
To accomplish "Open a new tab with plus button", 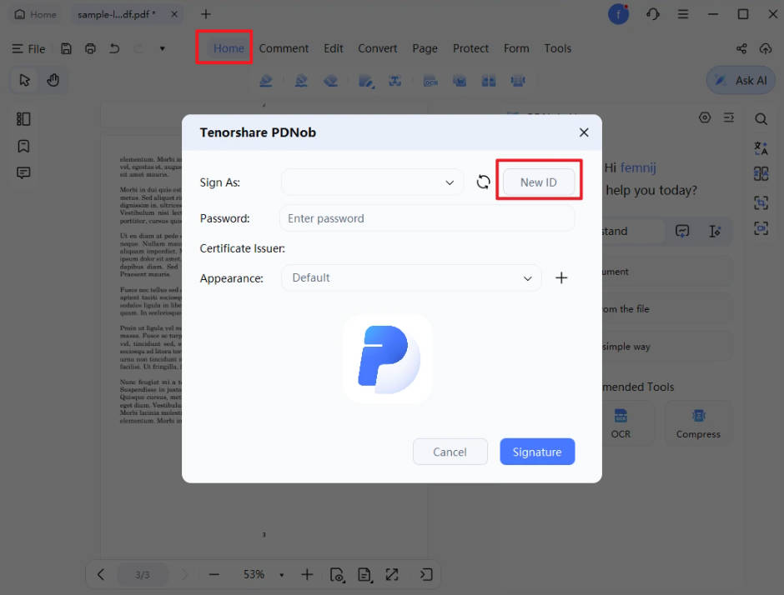I will tap(205, 14).
